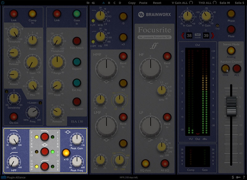Toggle the Gate In button
Screen dimensions: 247x180
tap(77, 14)
